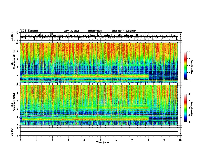
Task: Click the time axis tick label 4
Action: coord(84,140)
